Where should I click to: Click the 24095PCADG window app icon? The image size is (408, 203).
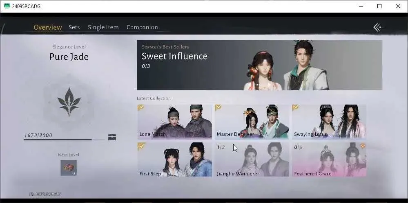[x=7, y=6]
